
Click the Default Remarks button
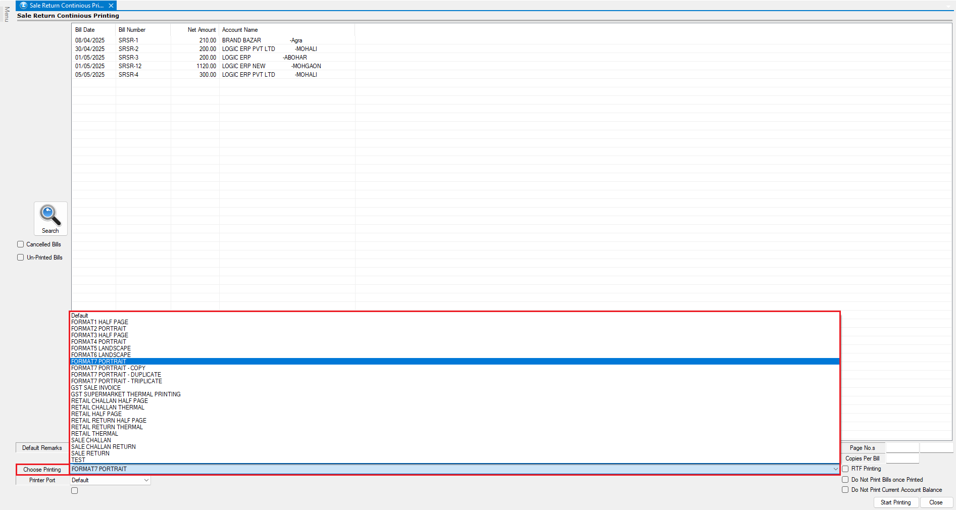[x=42, y=448]
